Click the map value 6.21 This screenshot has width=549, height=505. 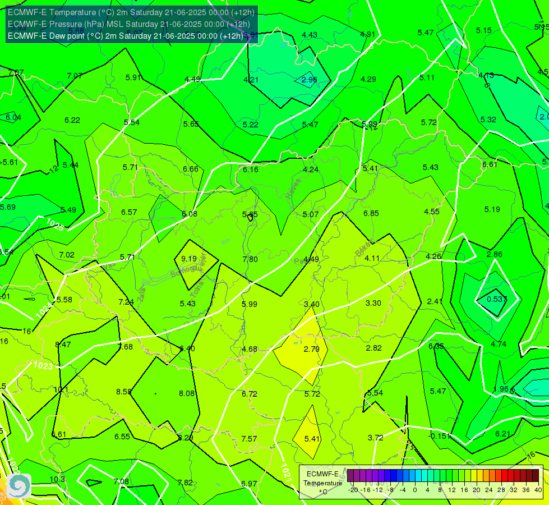(x=502, y=434)
